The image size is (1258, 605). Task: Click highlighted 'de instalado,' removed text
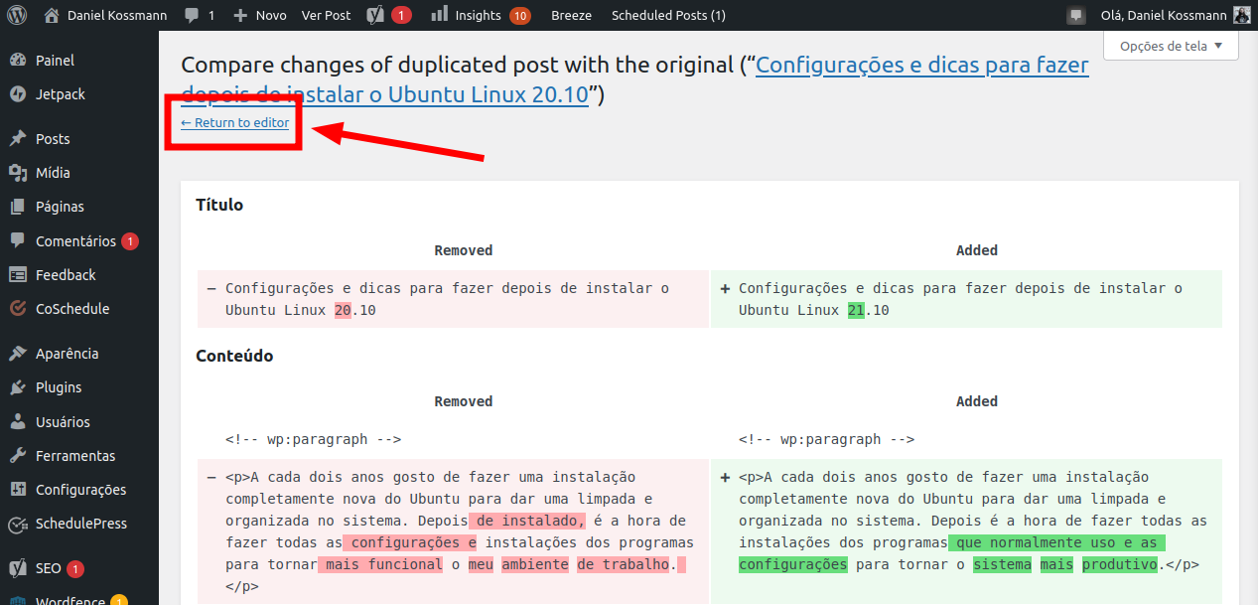(x=527, y=521)
